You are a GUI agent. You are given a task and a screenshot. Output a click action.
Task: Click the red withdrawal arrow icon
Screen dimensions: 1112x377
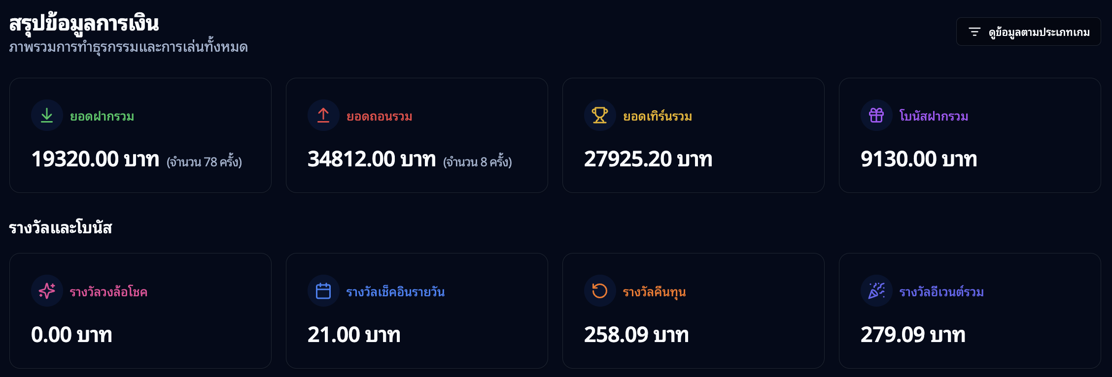(323, 116)
